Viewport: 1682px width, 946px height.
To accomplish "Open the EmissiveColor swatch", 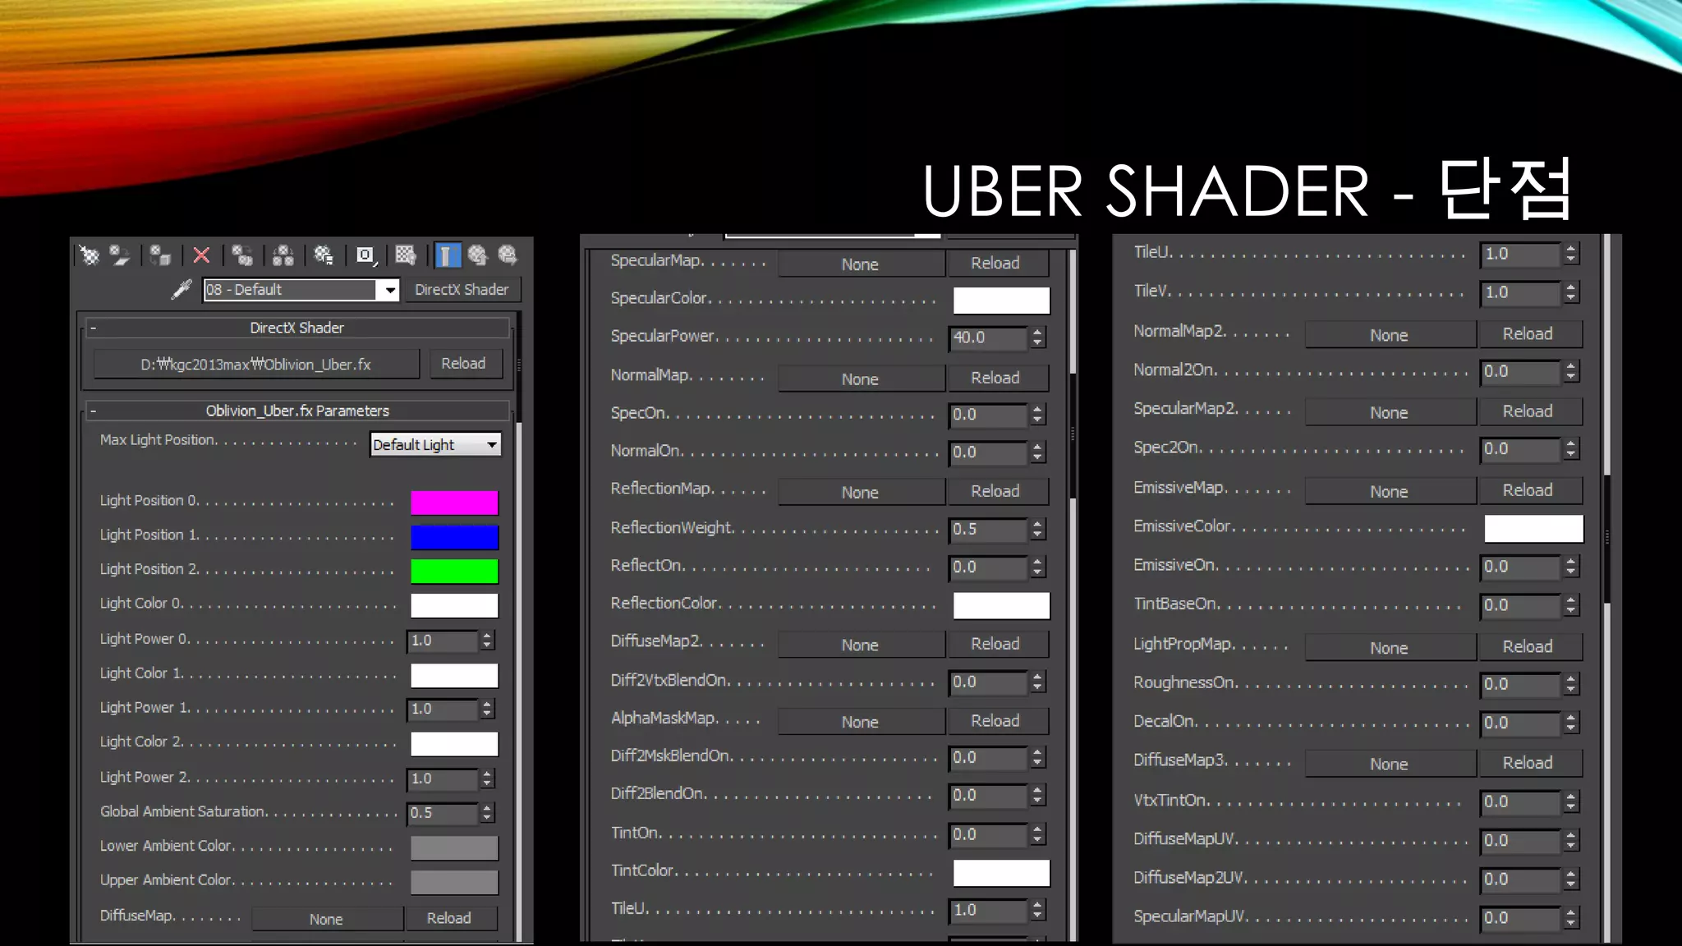I will (1534, 529).
